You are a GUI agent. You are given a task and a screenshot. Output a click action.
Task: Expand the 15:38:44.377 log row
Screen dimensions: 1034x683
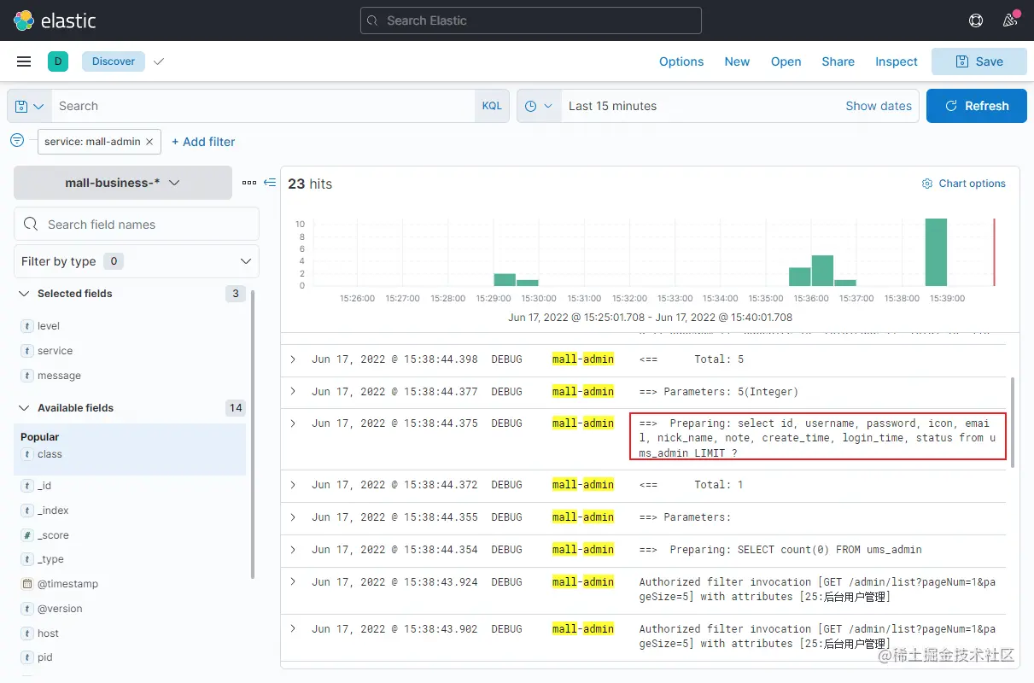[x=293, y=391]
